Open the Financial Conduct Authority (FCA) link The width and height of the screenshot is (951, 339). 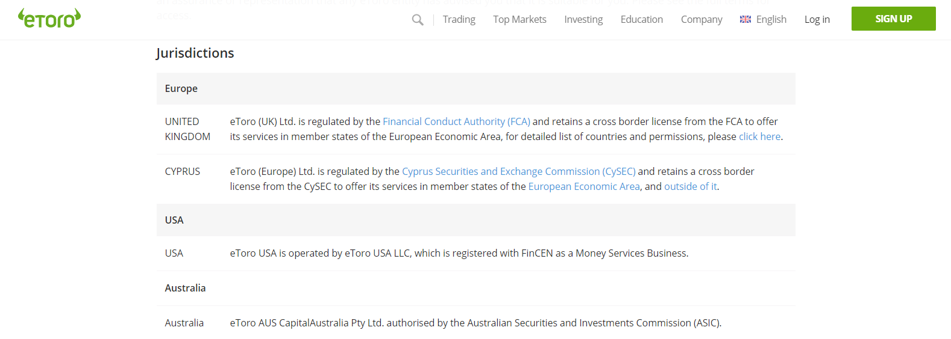456,121
